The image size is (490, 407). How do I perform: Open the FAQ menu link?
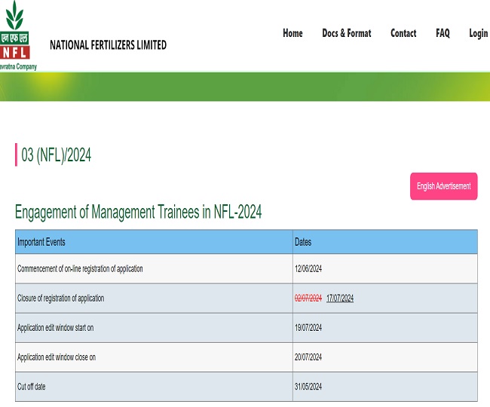(x=443, y=33)
